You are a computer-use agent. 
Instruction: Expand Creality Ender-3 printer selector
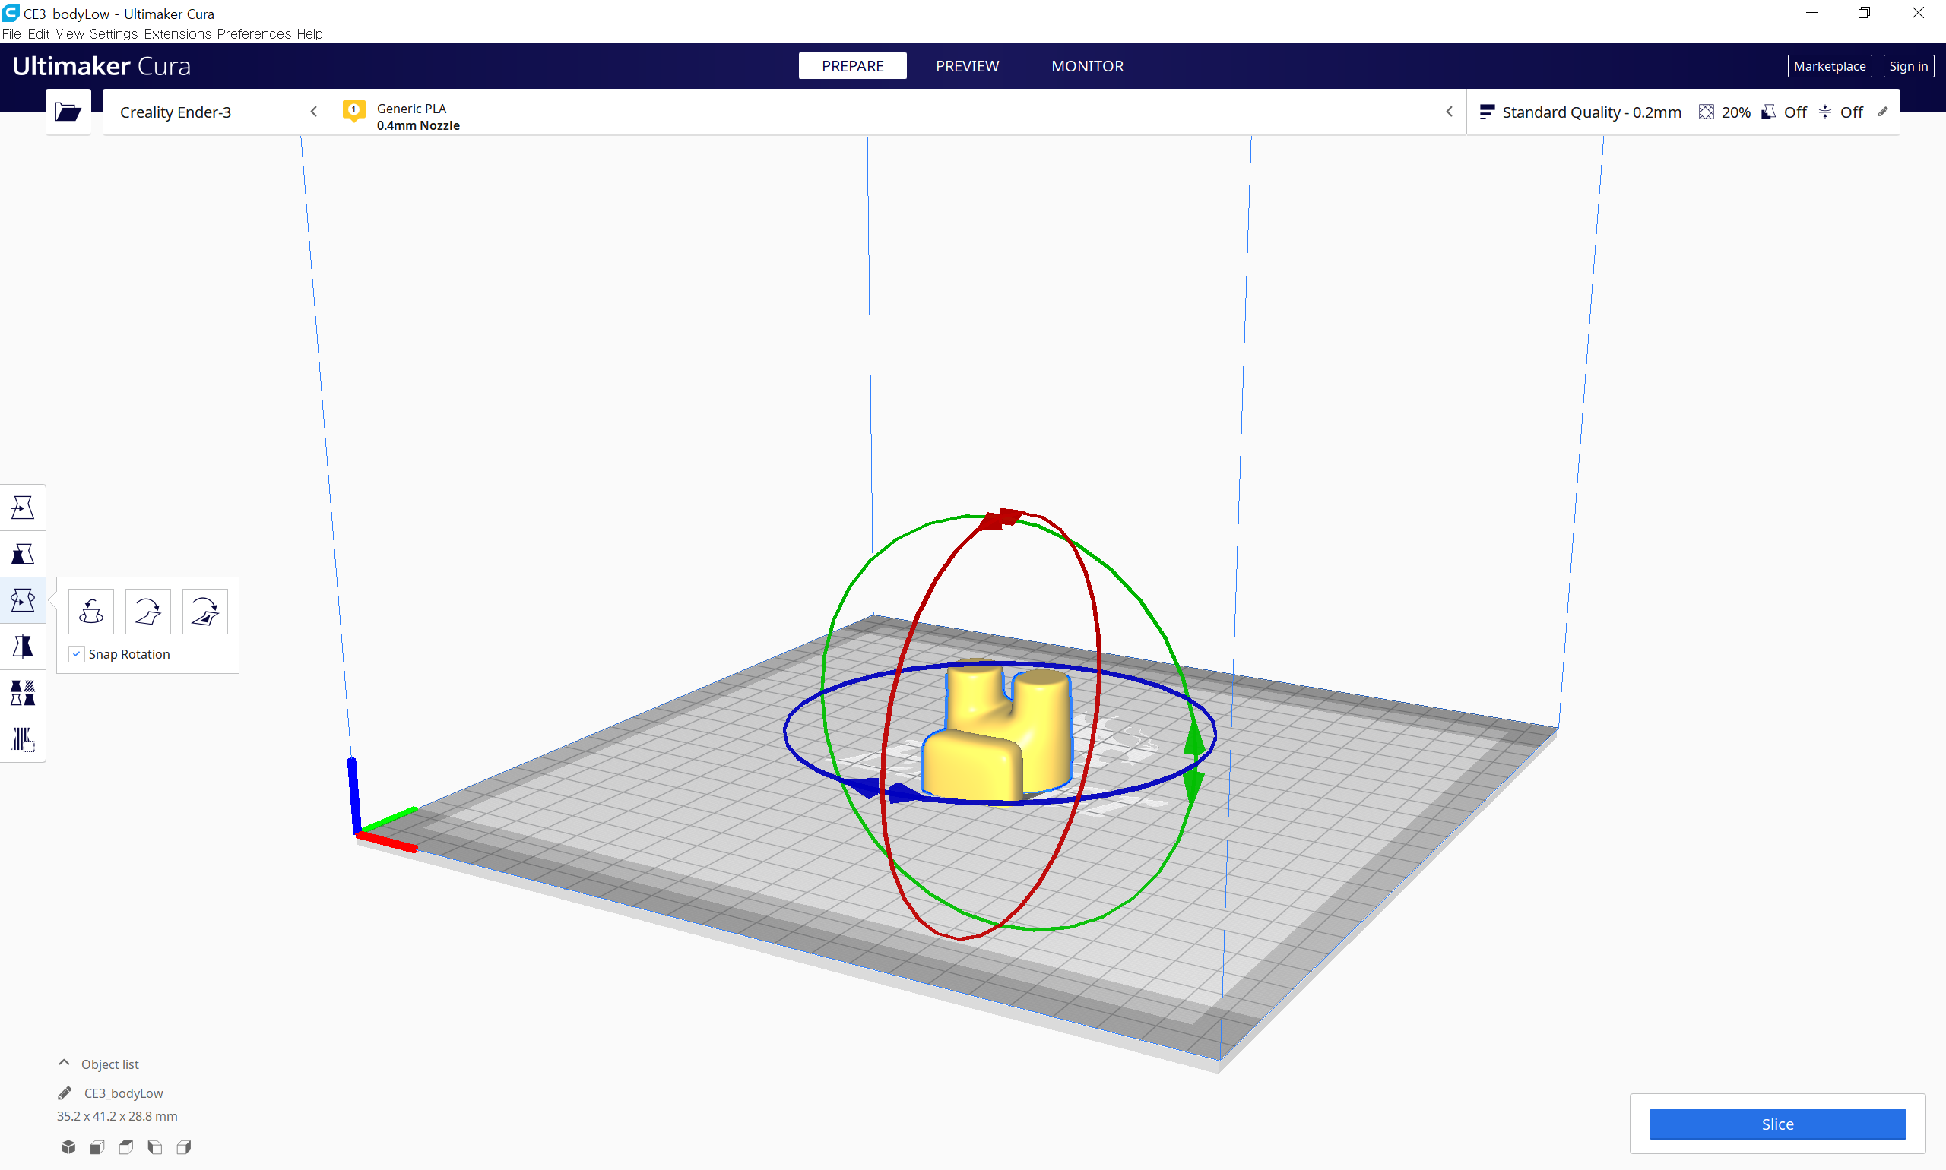point(216,112)
